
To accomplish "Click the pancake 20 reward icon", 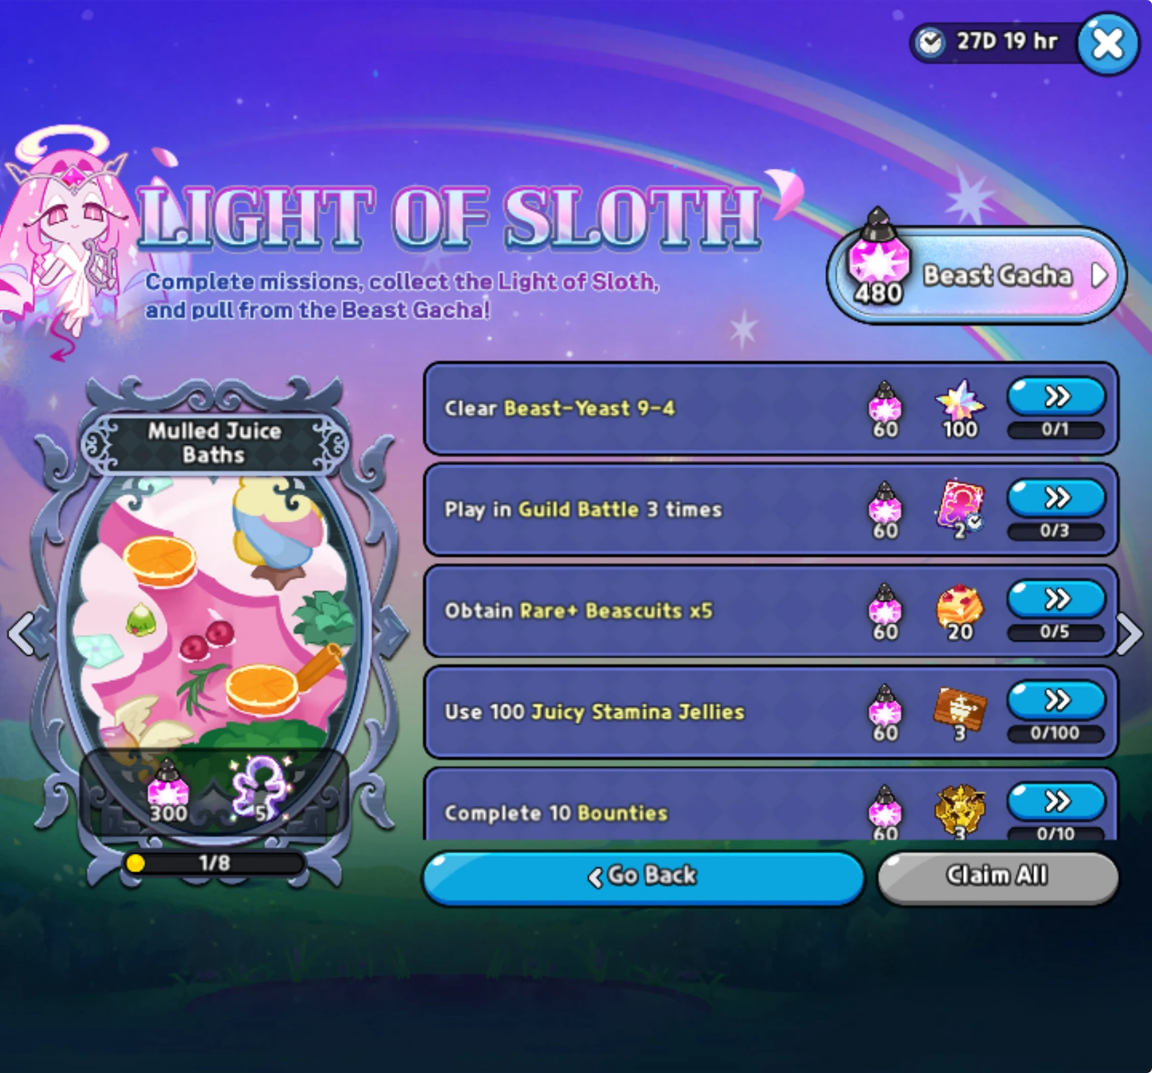I will [x=960, y=611].
